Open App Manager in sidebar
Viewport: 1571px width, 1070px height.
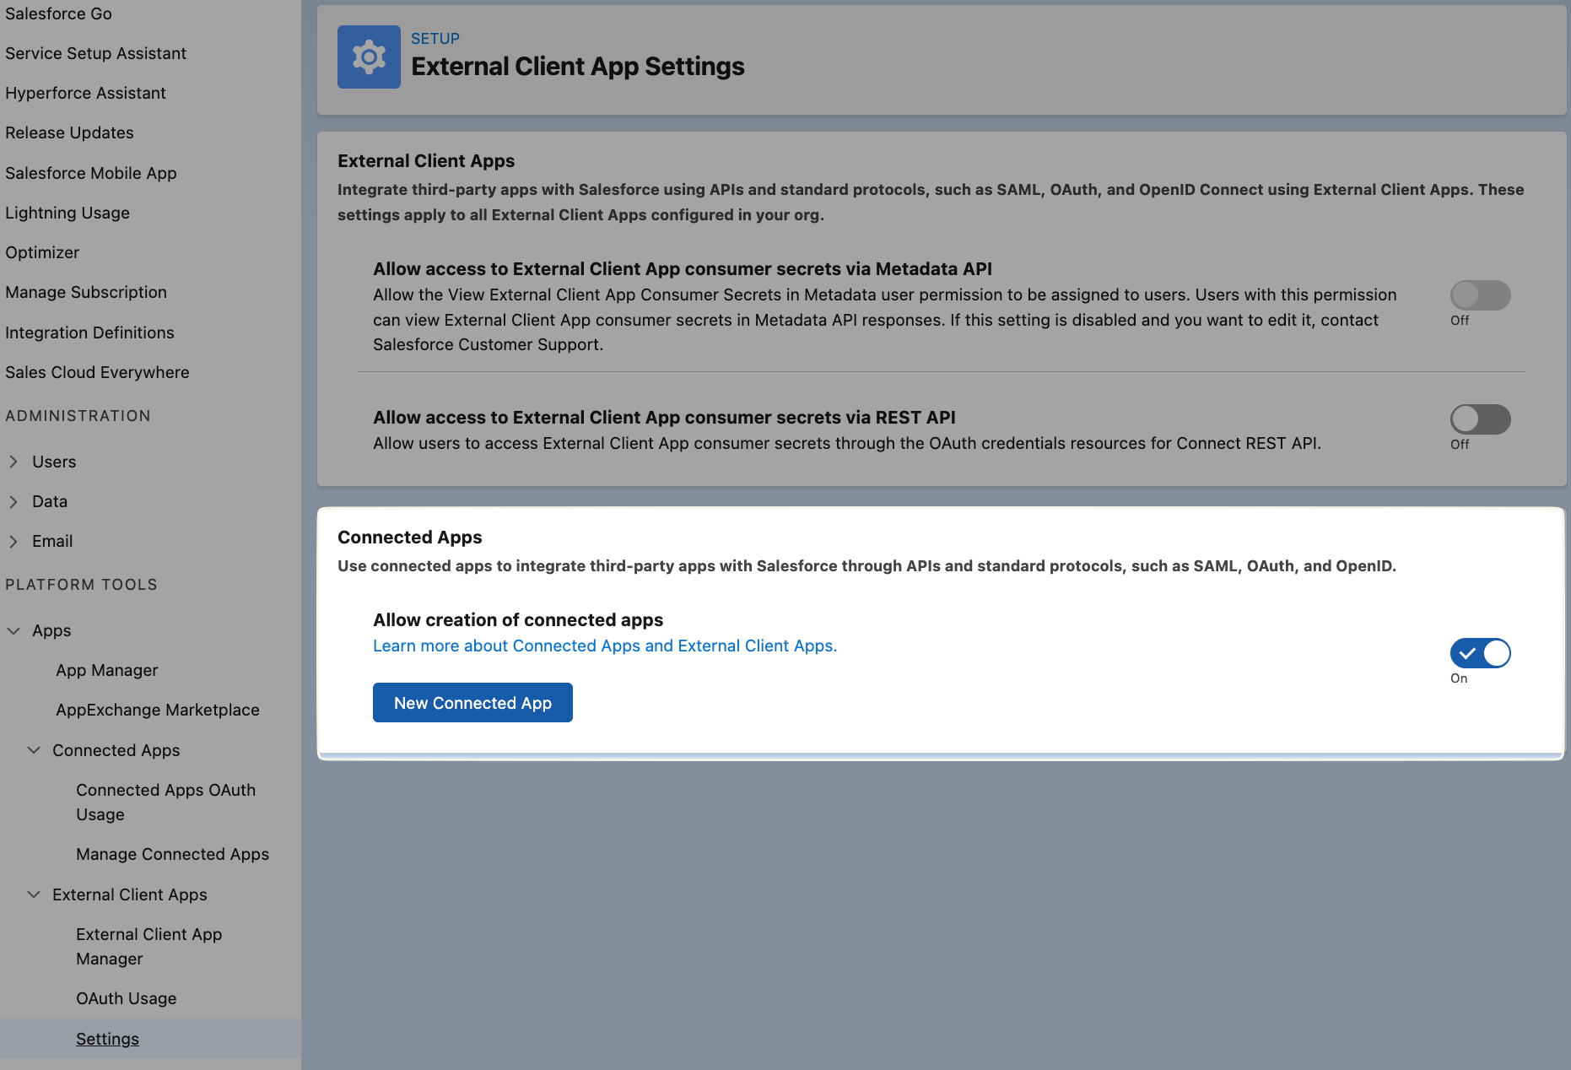point(107,670)
